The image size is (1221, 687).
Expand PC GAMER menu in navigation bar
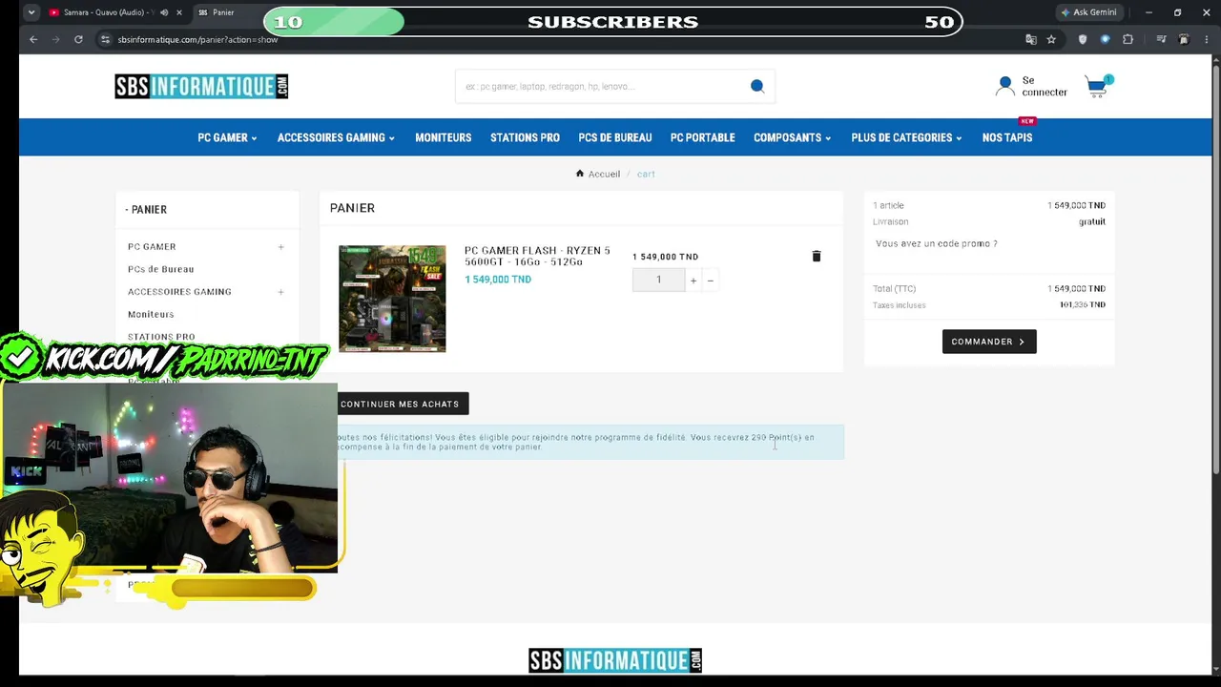coord(227,137)
